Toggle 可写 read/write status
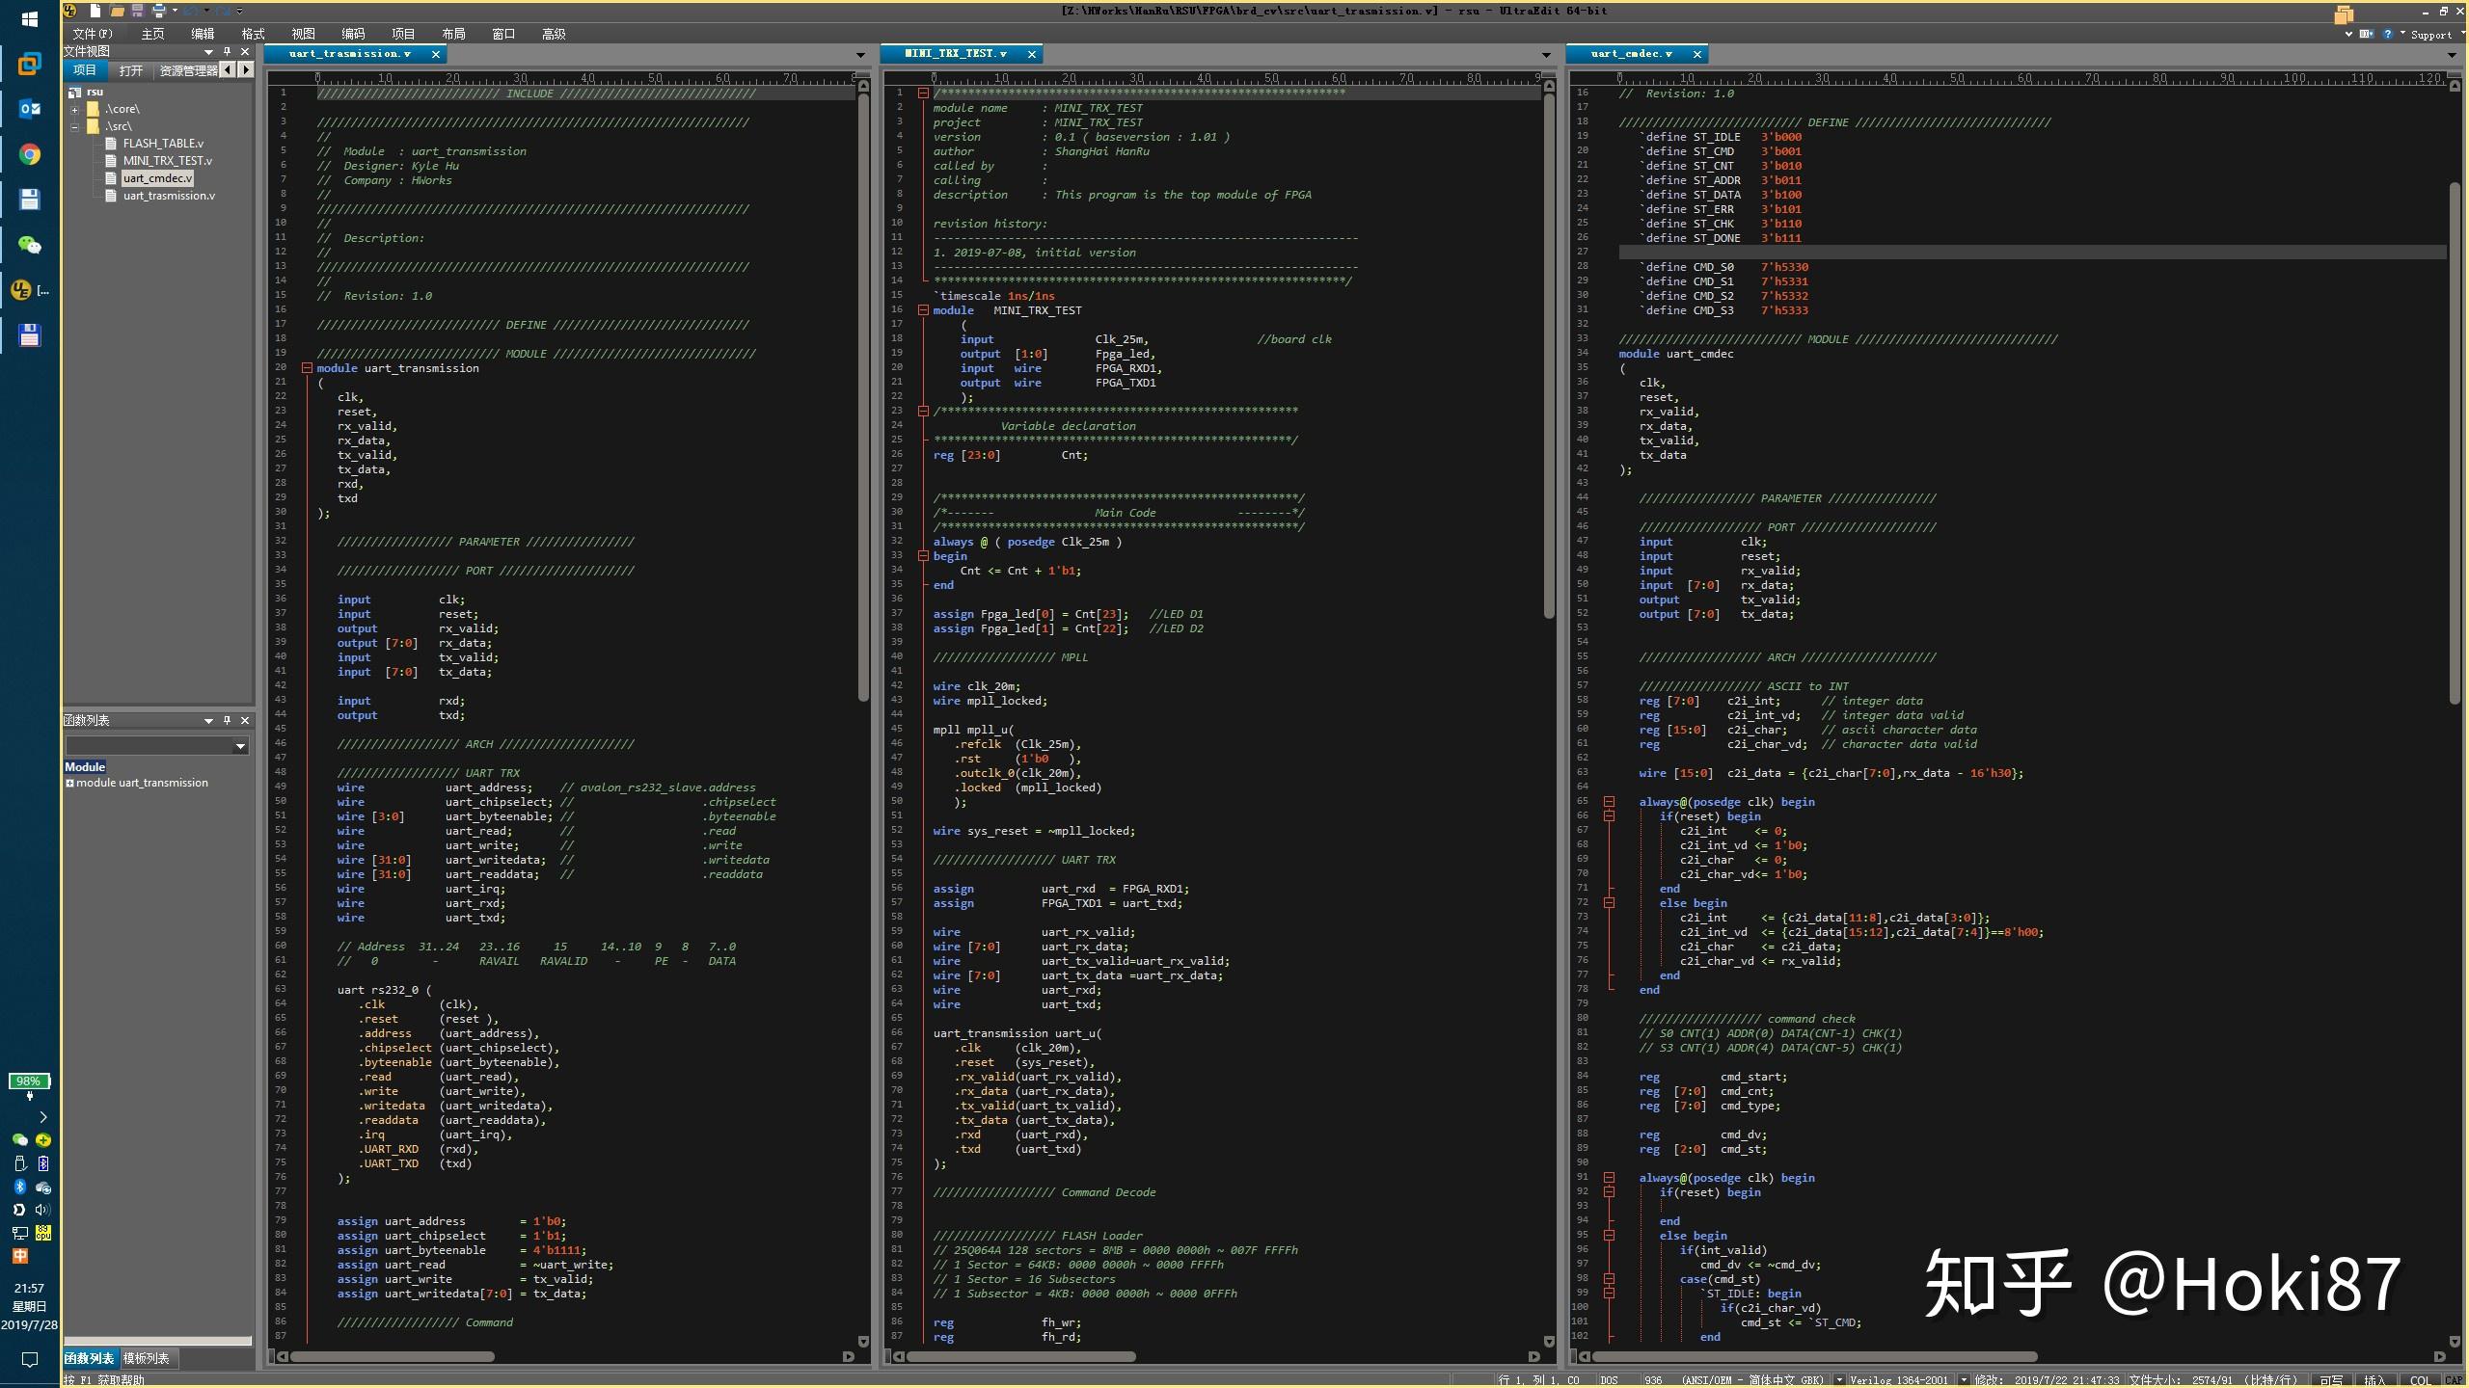The width and height of the screenshot is (2469, 1388). pyautogui.click(x=2331, y=1380)
